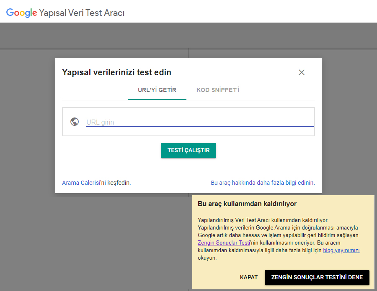Click ZENGİN SONUÇLAR TESTİNİ DENE button
The image size is (377, 291).
(317, 278)
